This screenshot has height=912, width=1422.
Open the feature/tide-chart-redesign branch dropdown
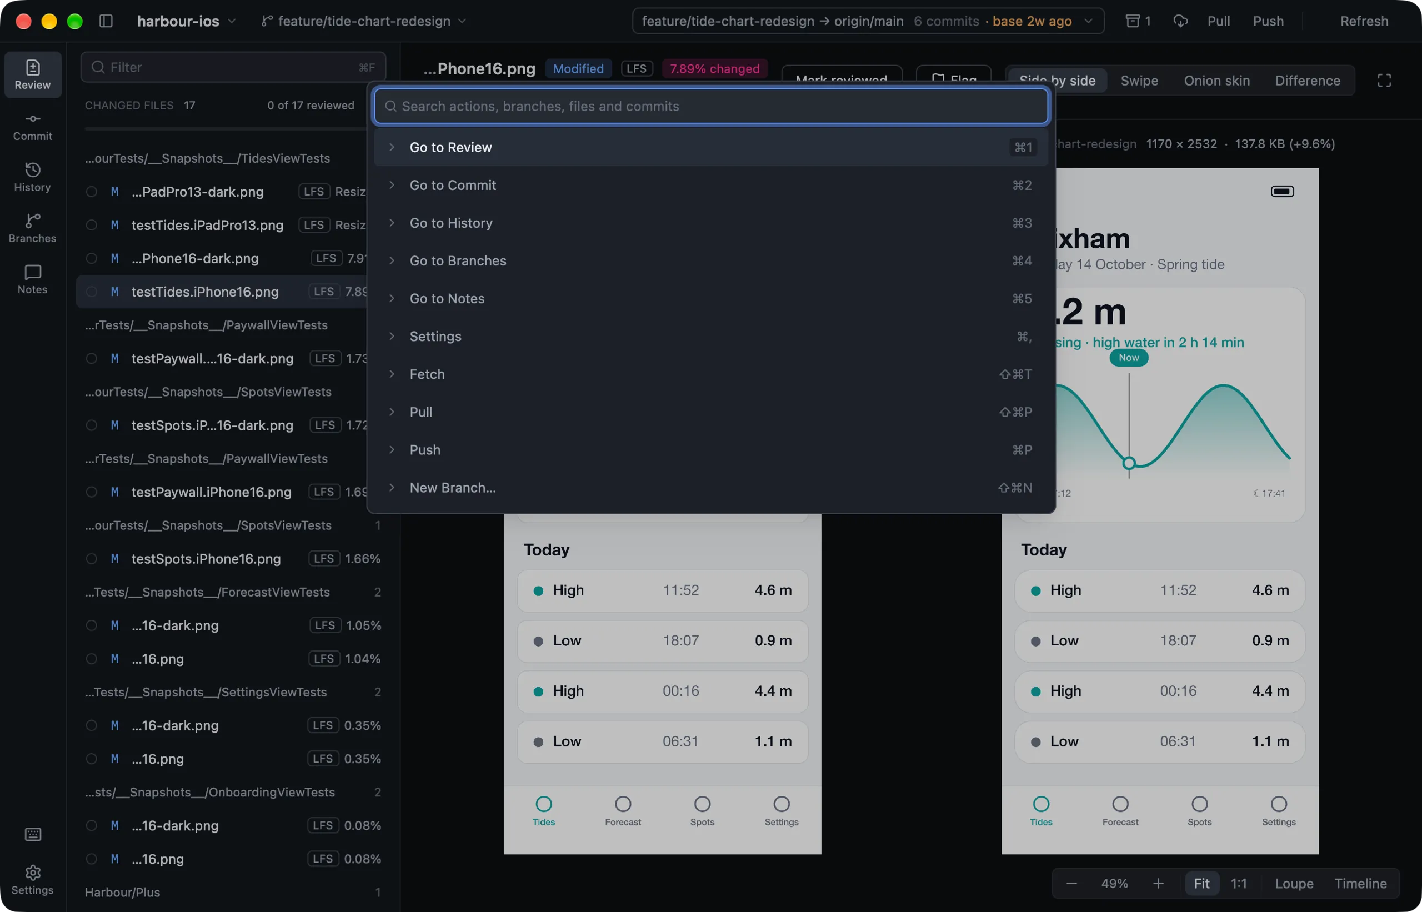point(364,21)
